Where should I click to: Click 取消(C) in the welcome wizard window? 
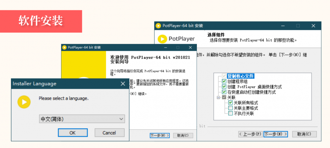tap(183, 136)
